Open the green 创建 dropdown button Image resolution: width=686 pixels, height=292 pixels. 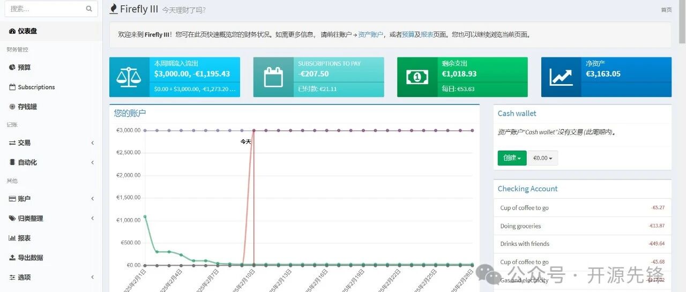click(512, 158)
